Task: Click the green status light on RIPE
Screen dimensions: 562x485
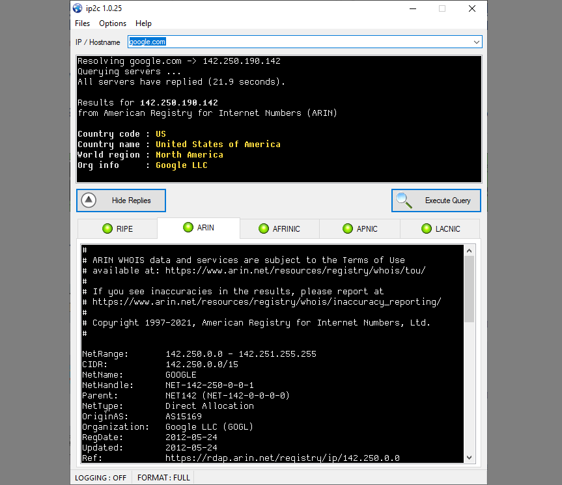Action: pyautogui.click(x=107, y=229)
